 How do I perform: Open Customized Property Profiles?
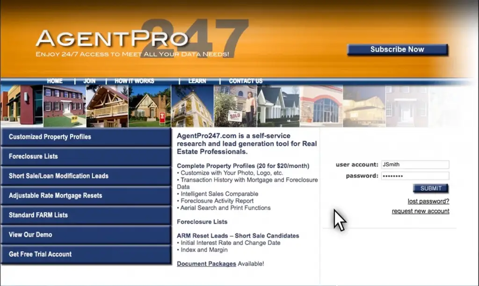coord(86,137)
